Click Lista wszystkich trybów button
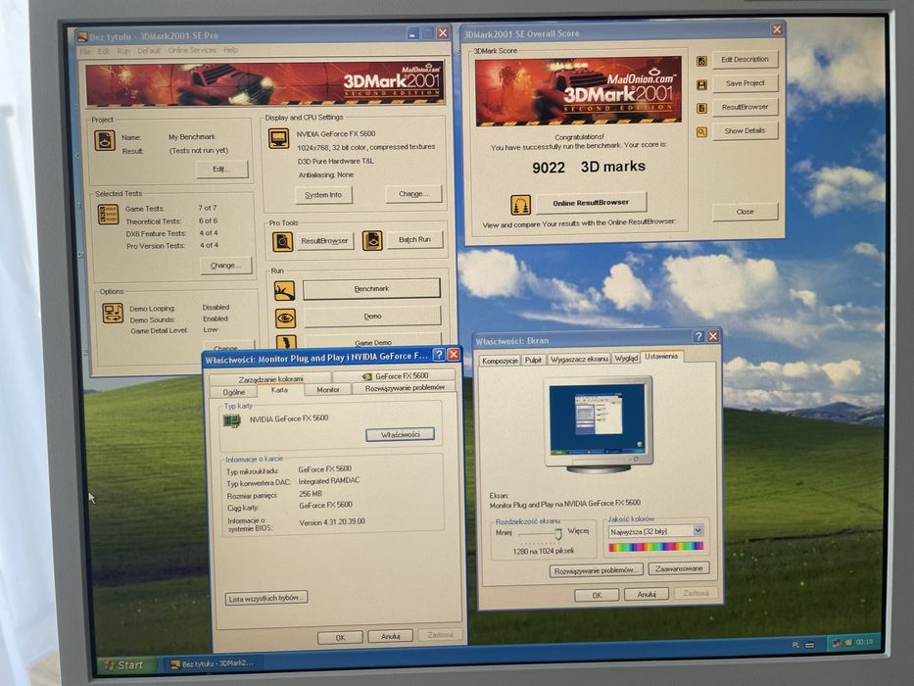 pyautogui.click(x=266, y=598)
